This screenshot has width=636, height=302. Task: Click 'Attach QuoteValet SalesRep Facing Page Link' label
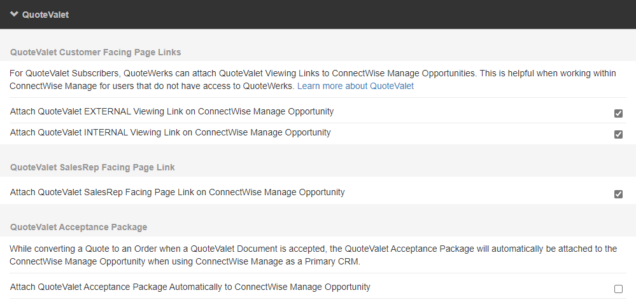(x=178, y=192)
